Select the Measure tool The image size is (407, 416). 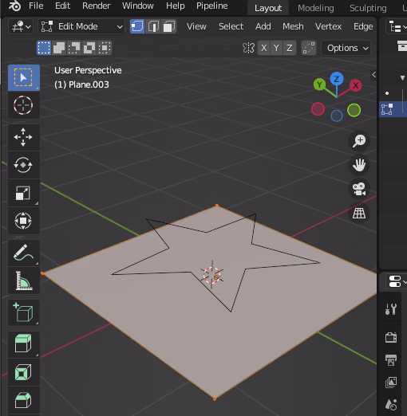pyautogui.click(x=24, y=281)
